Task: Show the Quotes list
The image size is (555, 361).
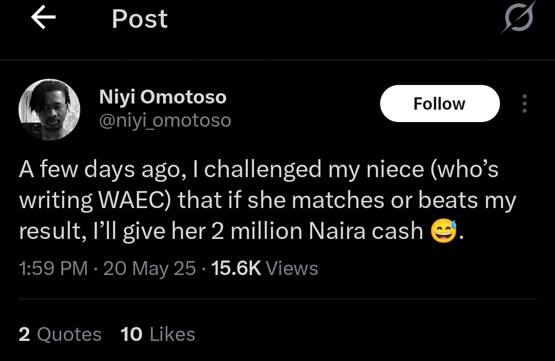Action: (69, 335)
